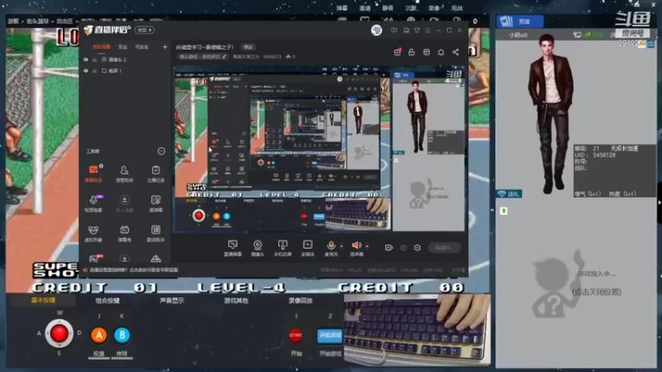Select the 录像回放 tab in game panel
662x372 pixels.
click(x=300, y=300)
